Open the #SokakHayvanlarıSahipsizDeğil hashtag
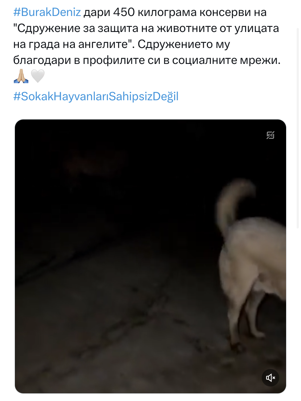This screenshot has width=301, height=401. (96, 96)
